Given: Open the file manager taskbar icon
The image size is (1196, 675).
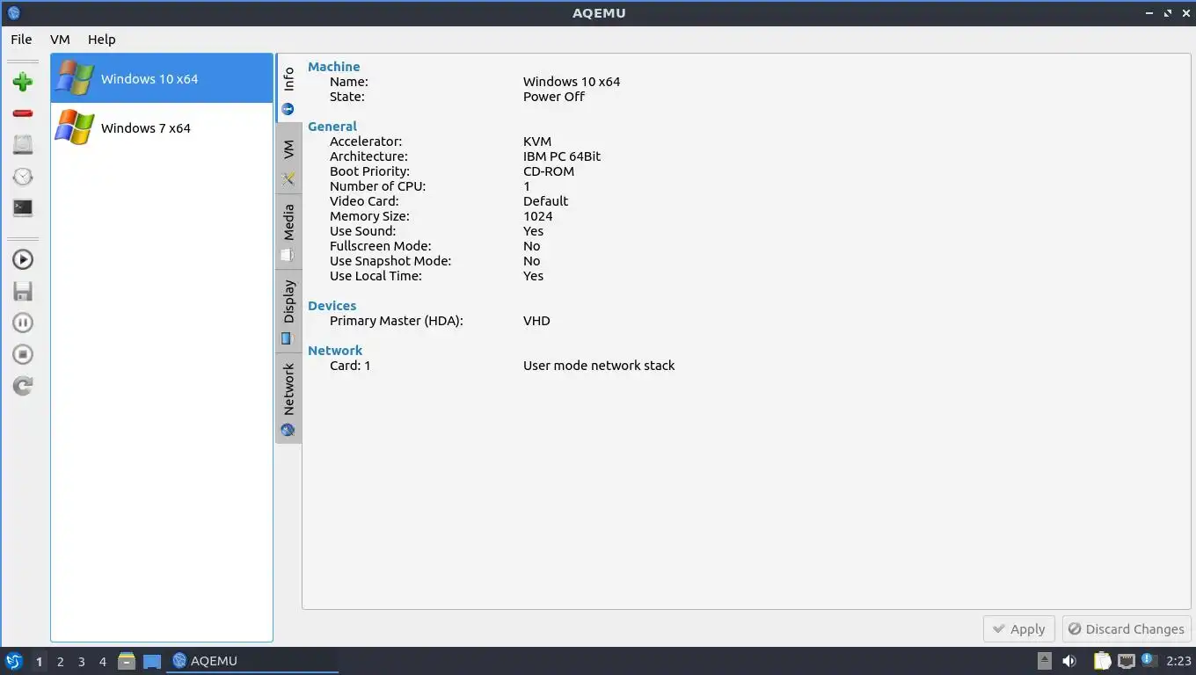Looking at the screenshot, I should (x=127, y=661).
